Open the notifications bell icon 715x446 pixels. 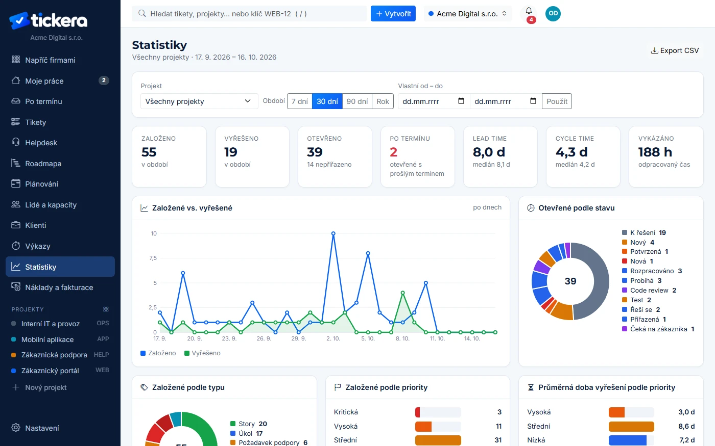click(529, 12)
